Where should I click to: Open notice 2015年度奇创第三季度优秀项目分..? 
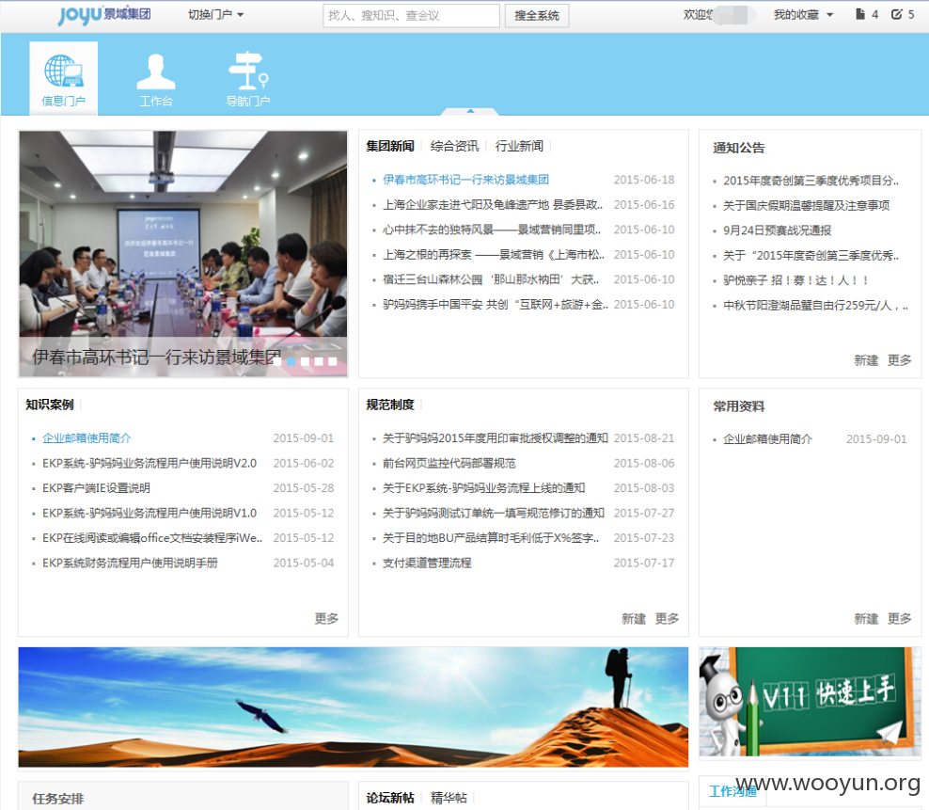pyautogui.click(x=811, y=181)
